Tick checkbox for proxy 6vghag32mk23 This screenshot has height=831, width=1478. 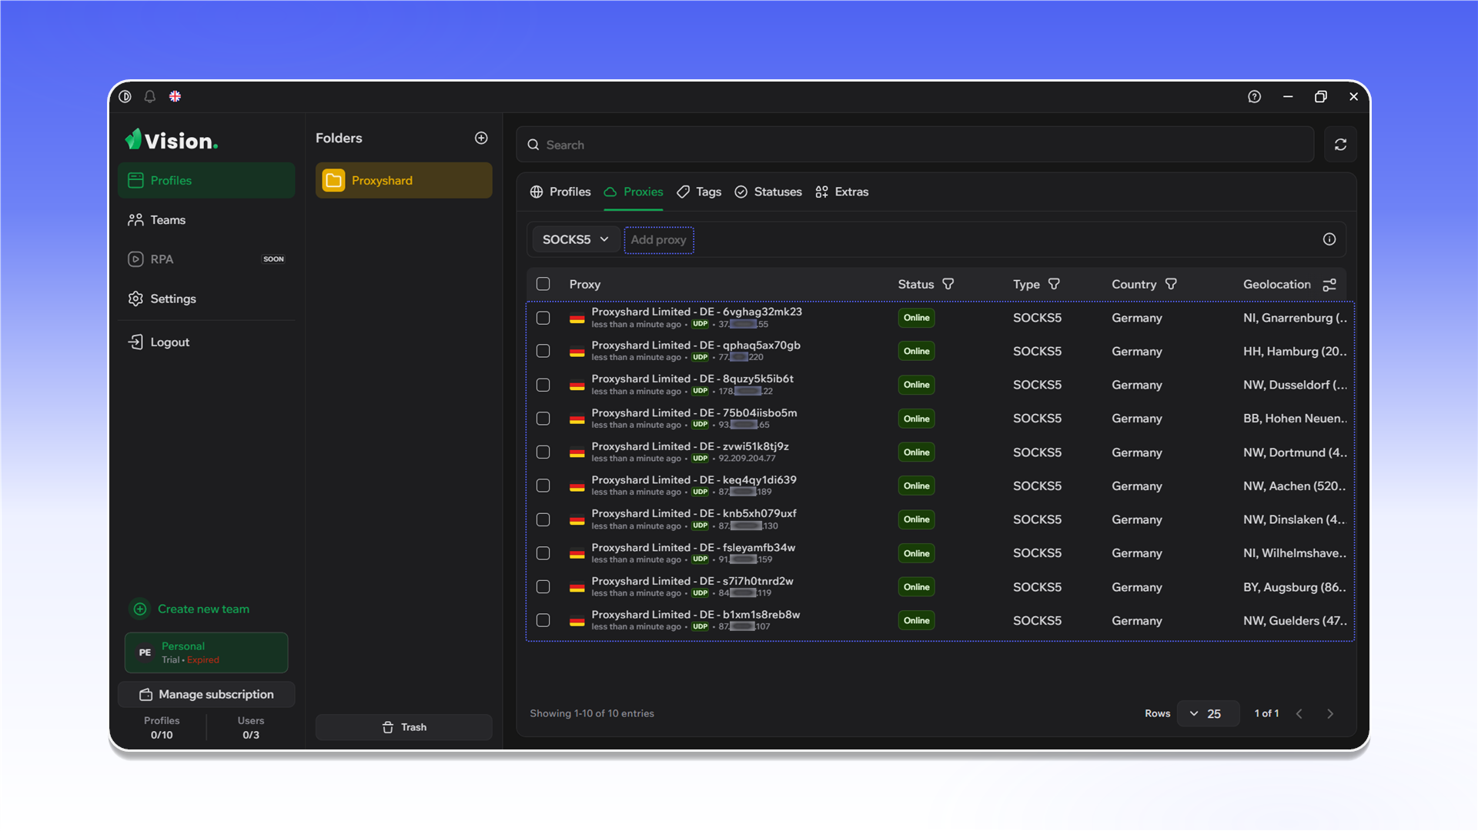point(543,318)
